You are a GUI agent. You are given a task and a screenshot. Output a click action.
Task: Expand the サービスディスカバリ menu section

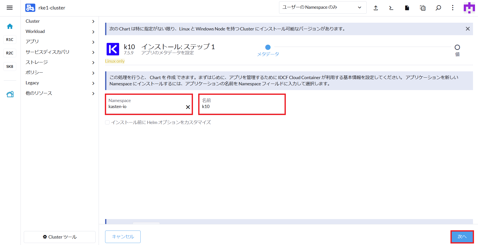click(60, 52)
